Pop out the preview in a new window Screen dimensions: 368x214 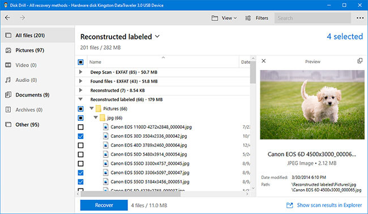click(x=360, y=61)
